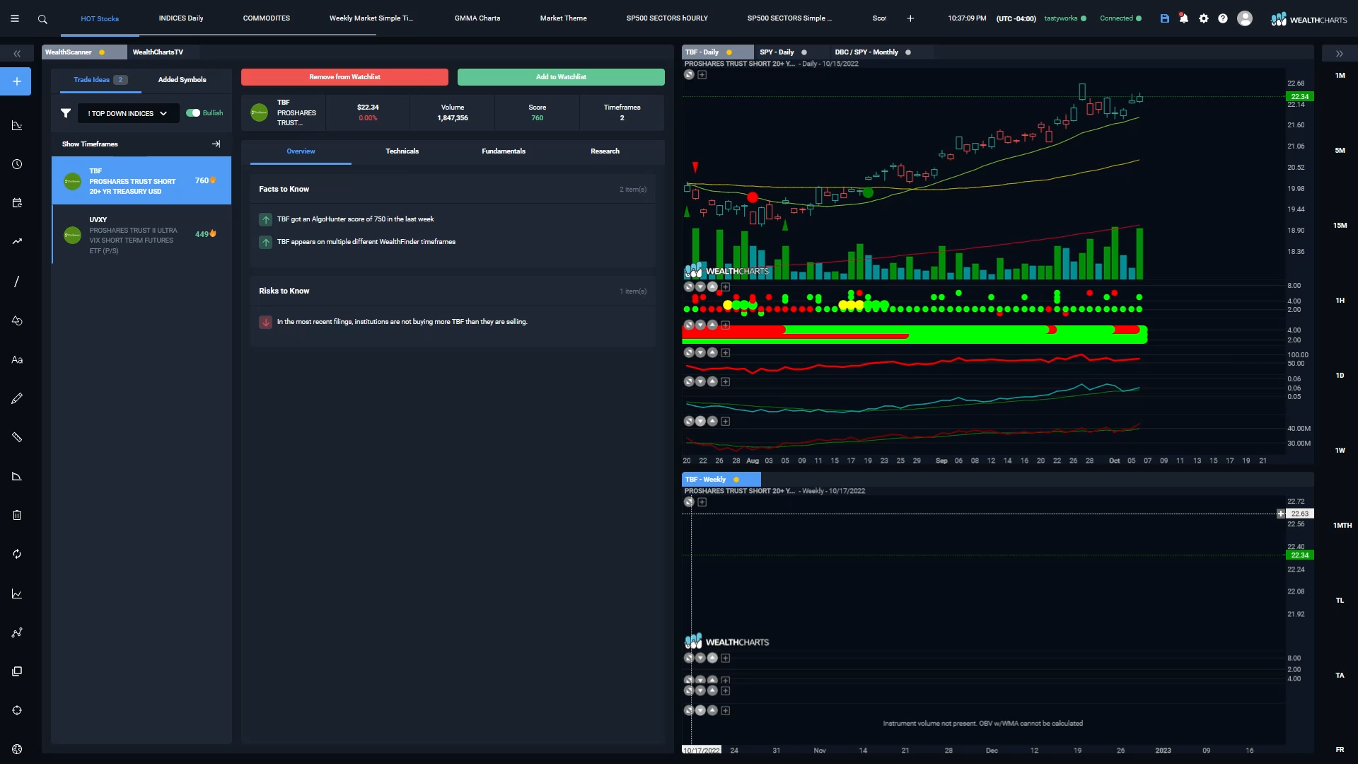This screenshot has height=764, width=1358.
Task: Open the clock history sidebar icon
Action: tap(17, 164)
